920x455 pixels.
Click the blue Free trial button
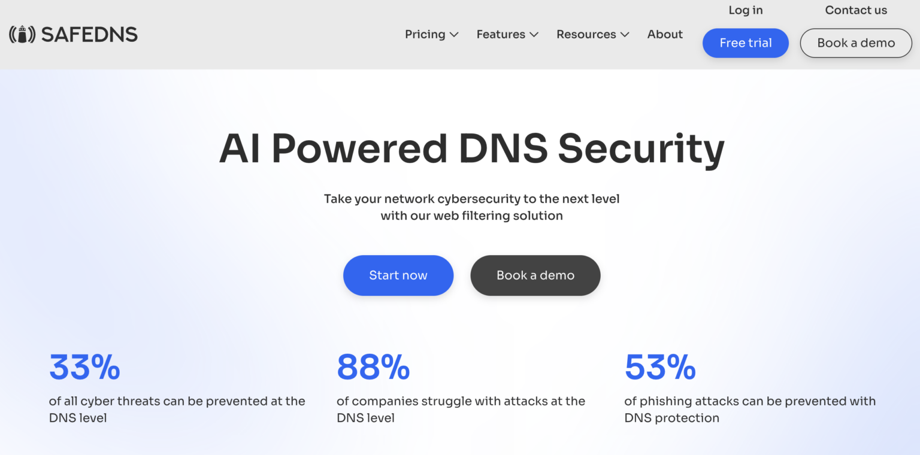(x=745, y=43)
